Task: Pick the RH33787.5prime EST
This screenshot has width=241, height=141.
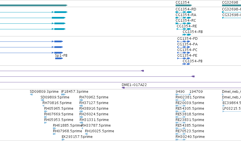Action: [96, 125]
